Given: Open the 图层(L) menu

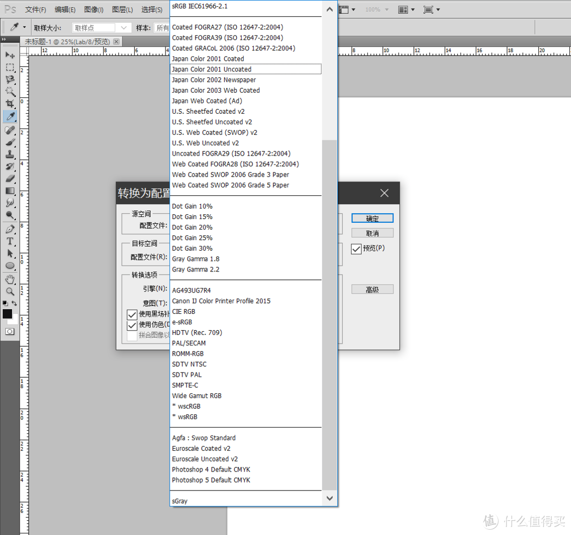Looking at the screenshot, I should 122,10.
